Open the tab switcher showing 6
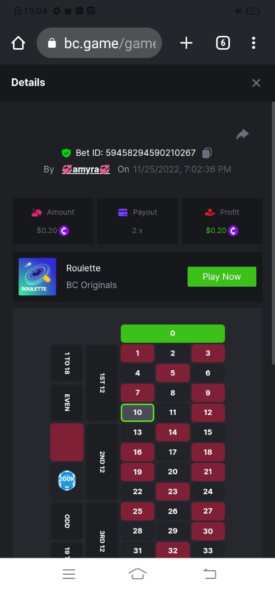The height and width of the screenshot is (590, 275). 223,43
